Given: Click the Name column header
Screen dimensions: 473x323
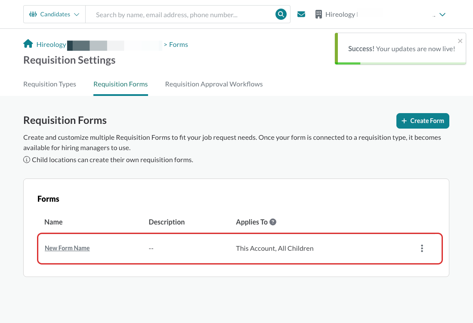Looking at the screenshot, I should tap(53, 222).
